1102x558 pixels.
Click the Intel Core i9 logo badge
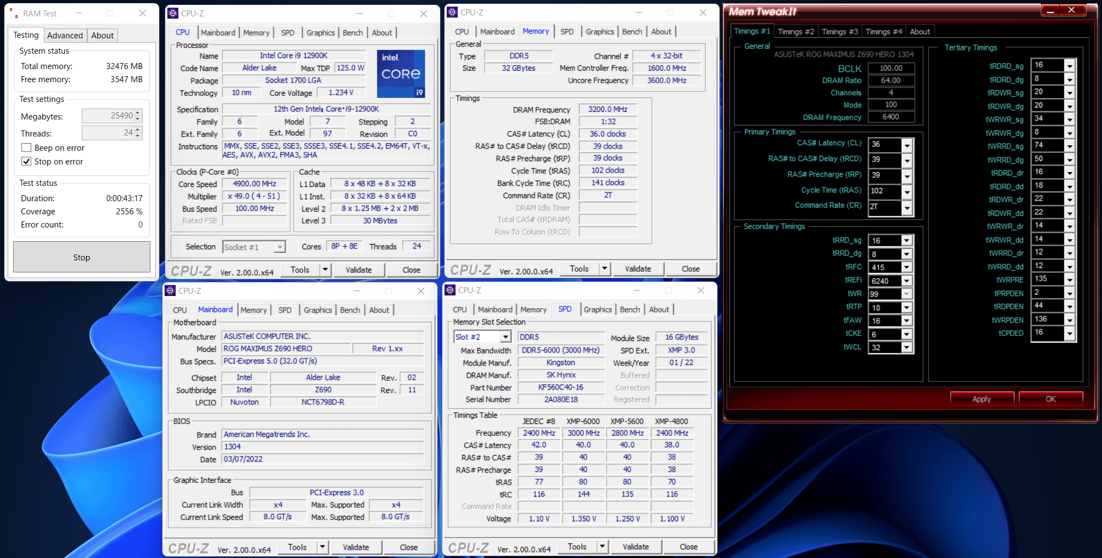click(401, 74)
